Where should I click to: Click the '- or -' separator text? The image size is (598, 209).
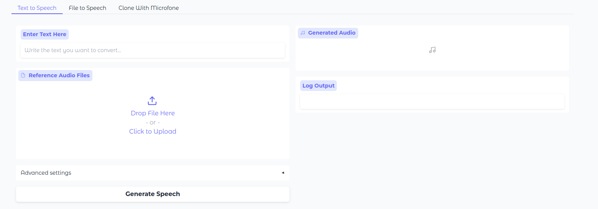point(152,122)
